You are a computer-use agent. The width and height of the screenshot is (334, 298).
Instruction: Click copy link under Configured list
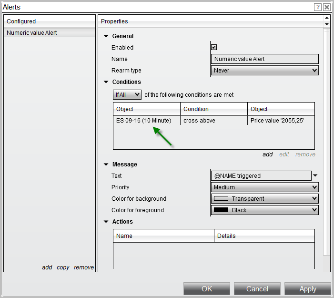pyautogui.click(x=63, y=267)
